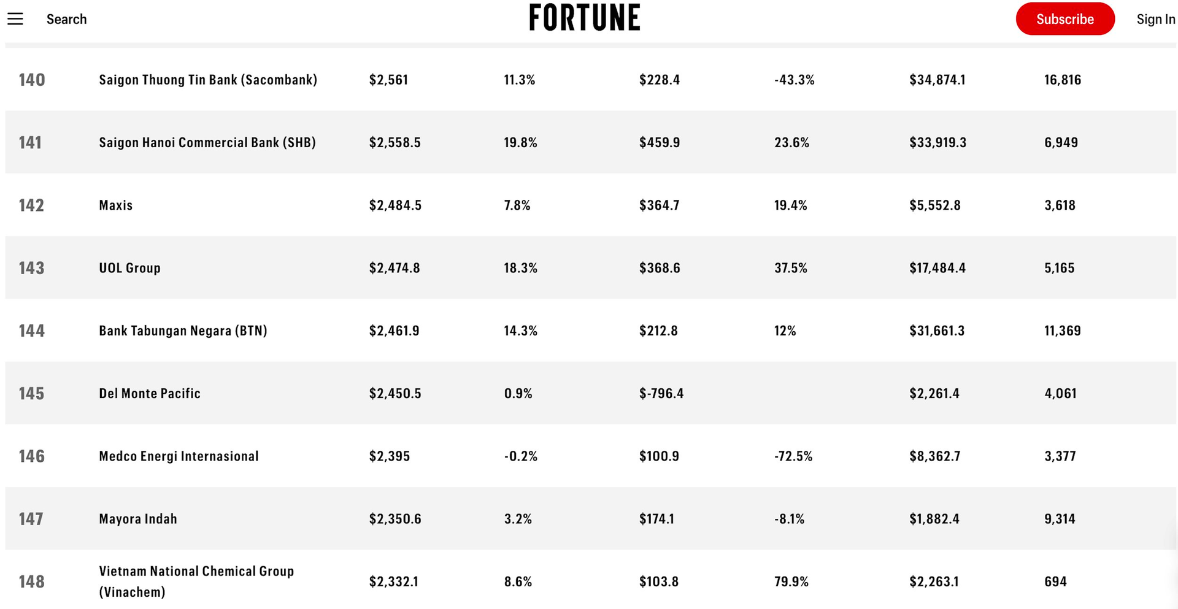The width and height of the screenshot is (1178, 609).
Task: Open Bank Tabungan Negara (BTN) entry
Action: tap(183, 331)
